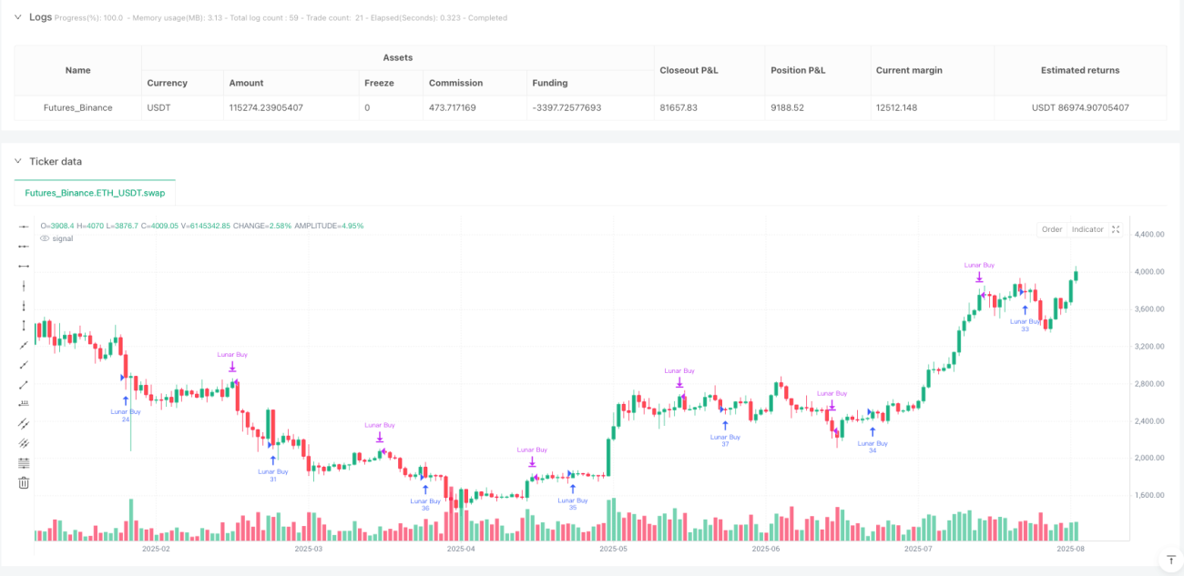This screenshot has height=576, width=1184.
Task: Select the Futures_Binance.ETH_USDT.swap tab
Action: tap(95, 193)
